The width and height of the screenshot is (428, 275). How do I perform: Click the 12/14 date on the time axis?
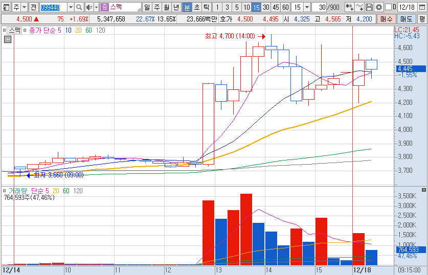point(11,270)
